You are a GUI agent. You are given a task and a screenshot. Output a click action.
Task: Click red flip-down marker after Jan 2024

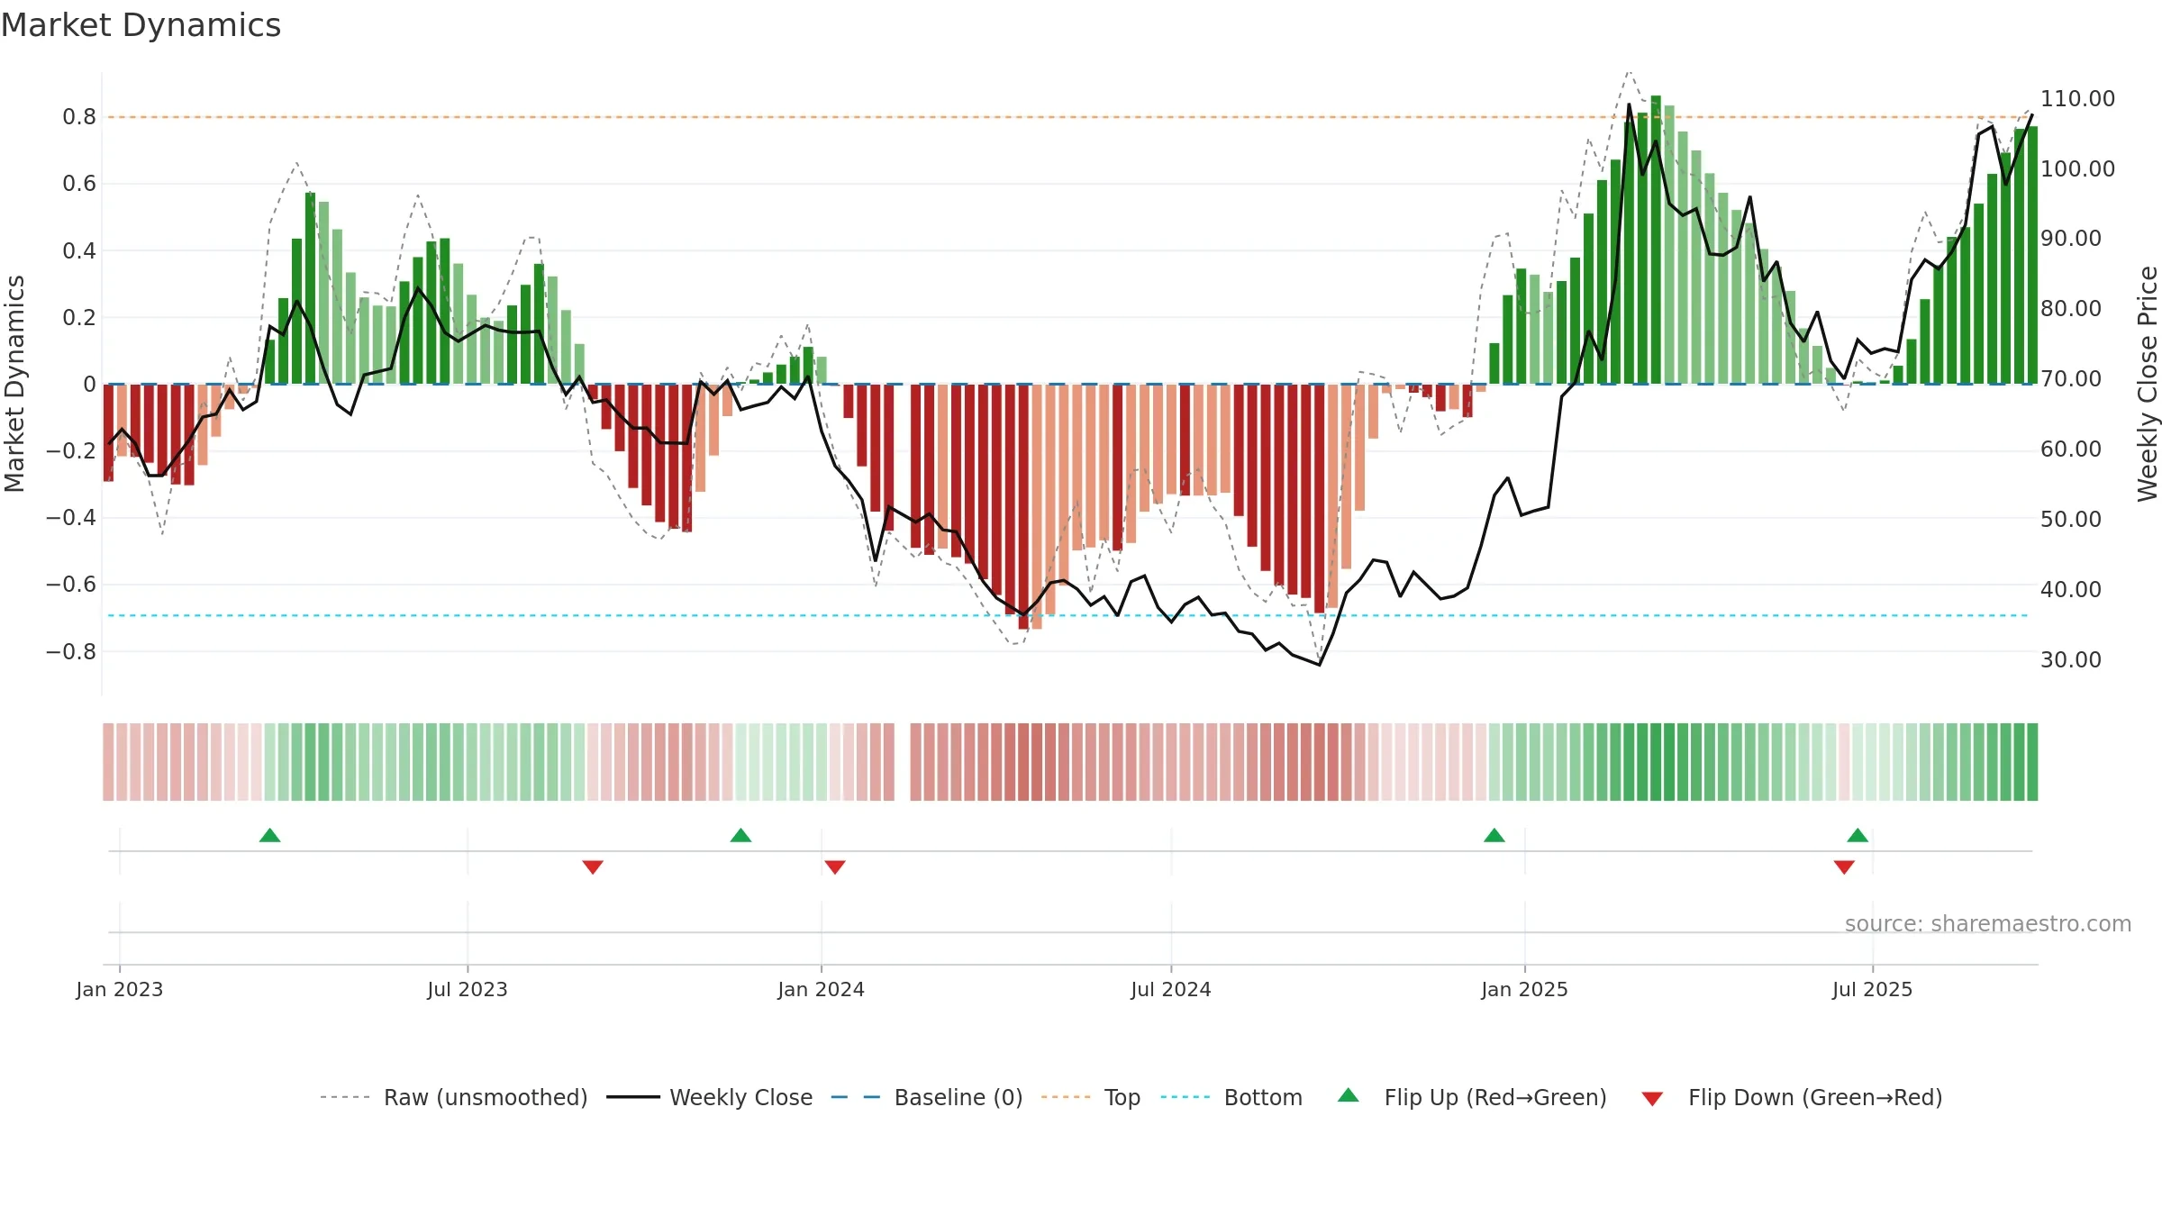point(835,867)
